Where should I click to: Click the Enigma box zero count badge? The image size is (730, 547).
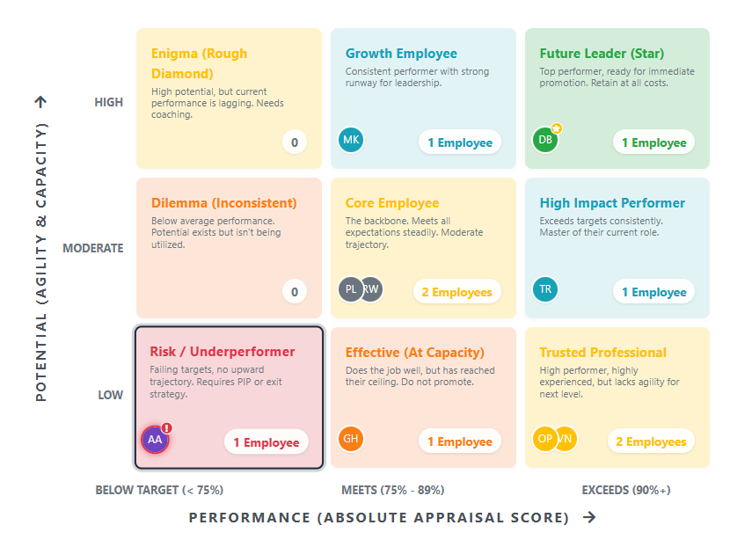point(295,142)
